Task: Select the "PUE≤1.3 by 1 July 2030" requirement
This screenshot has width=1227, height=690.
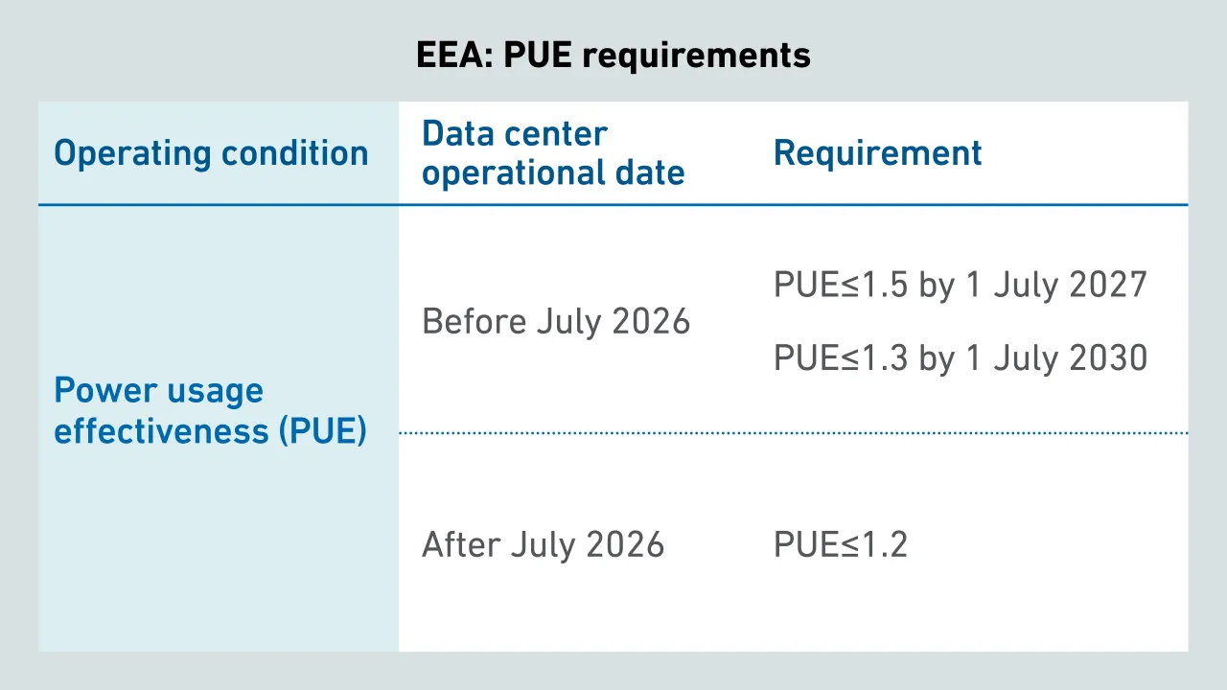Action: tap(960, 357)
